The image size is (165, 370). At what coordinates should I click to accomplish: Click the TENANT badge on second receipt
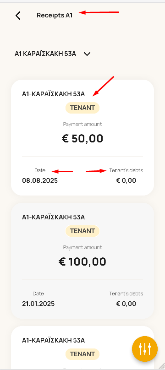(82, 231)
